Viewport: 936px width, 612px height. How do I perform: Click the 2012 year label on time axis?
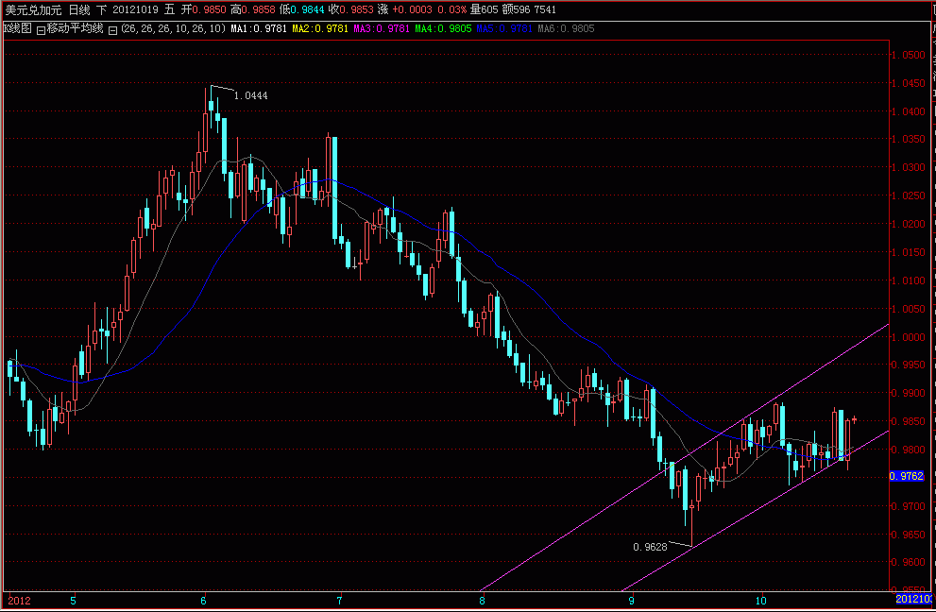click(19, 601)
